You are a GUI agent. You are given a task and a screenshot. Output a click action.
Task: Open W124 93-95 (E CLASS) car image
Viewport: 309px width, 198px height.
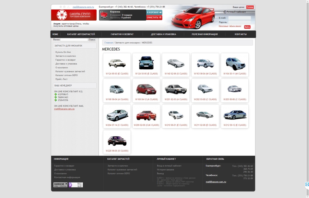146,63
